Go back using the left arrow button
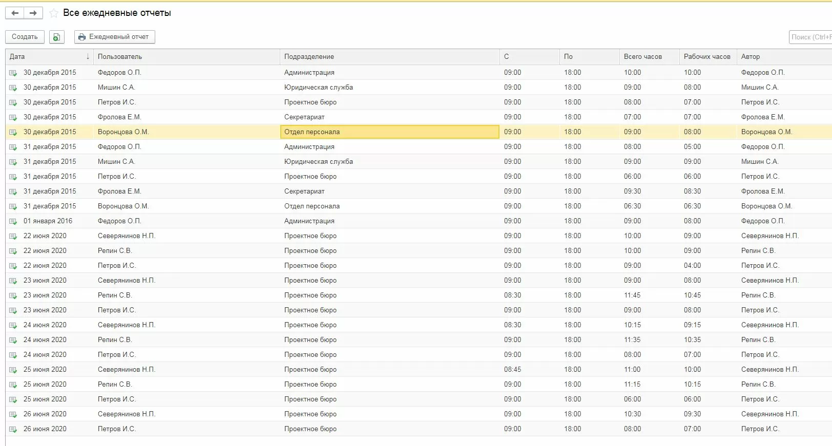The width and height of the screenshot is (832, 446). [x=15, y=13]
